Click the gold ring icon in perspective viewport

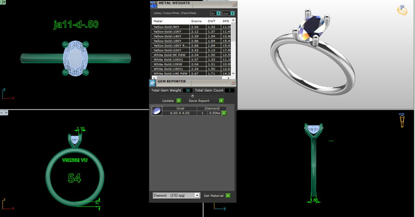pyautogui.click(x=402, y=10)
